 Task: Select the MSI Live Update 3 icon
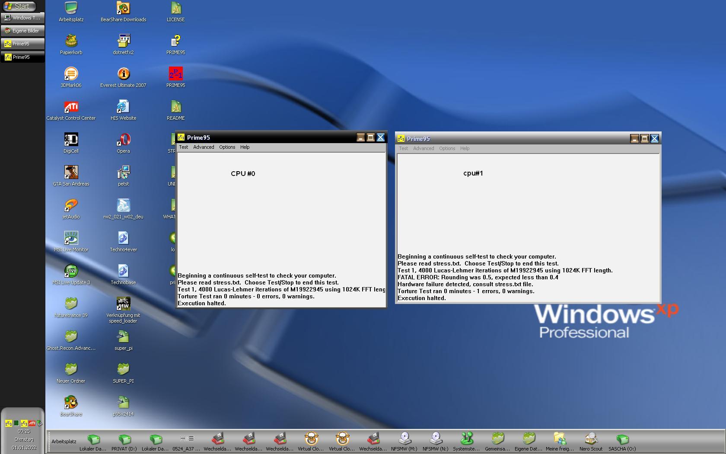pos(71,275)
